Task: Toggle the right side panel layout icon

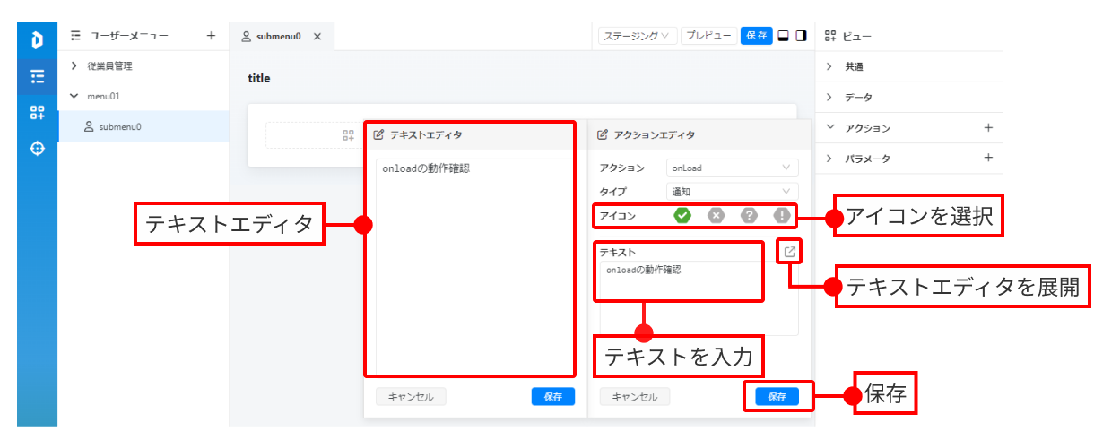Action: 801,36
